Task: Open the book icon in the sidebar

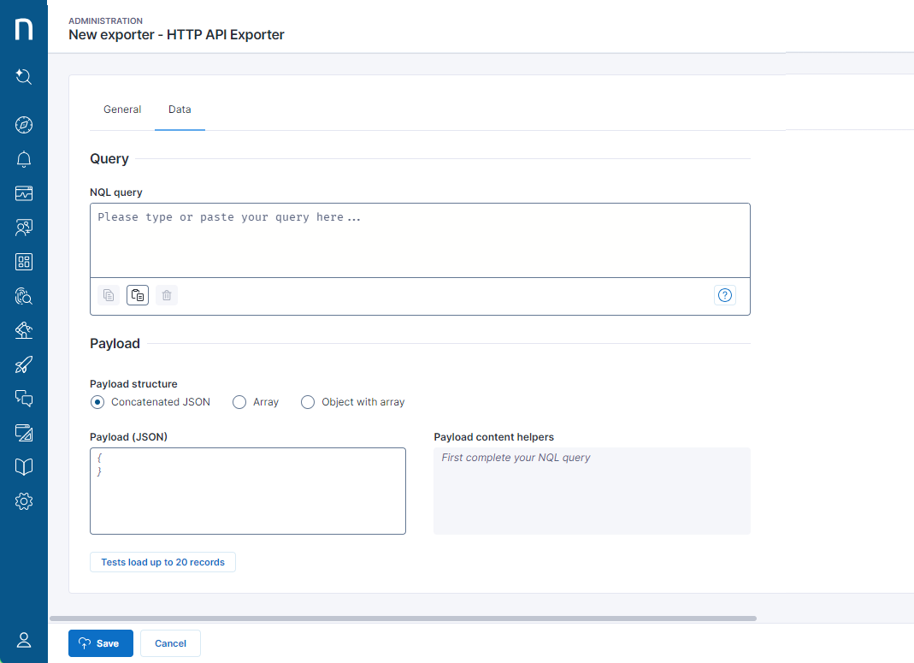Action: [24, 466]
